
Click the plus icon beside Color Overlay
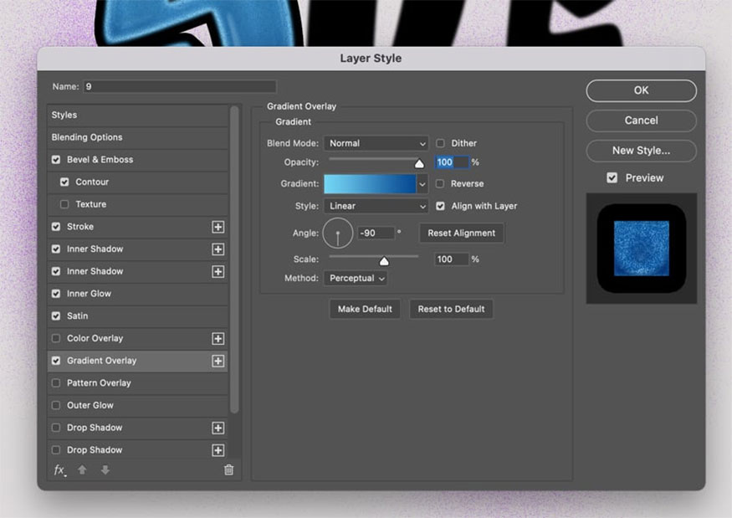pos(218,339)
